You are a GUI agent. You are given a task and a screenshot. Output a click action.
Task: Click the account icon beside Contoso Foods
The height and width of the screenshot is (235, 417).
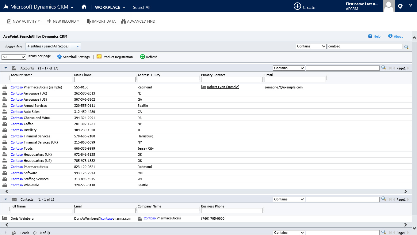tap(5, 148)
